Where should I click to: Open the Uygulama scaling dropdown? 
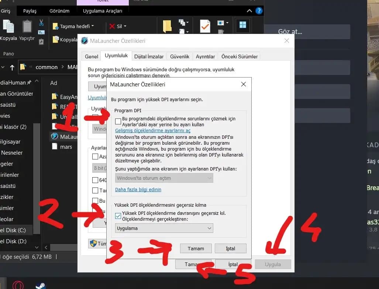tap(164, 228)
